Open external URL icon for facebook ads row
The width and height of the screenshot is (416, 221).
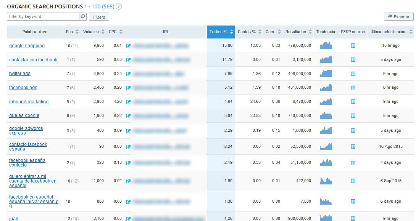(x=128, y=88)
